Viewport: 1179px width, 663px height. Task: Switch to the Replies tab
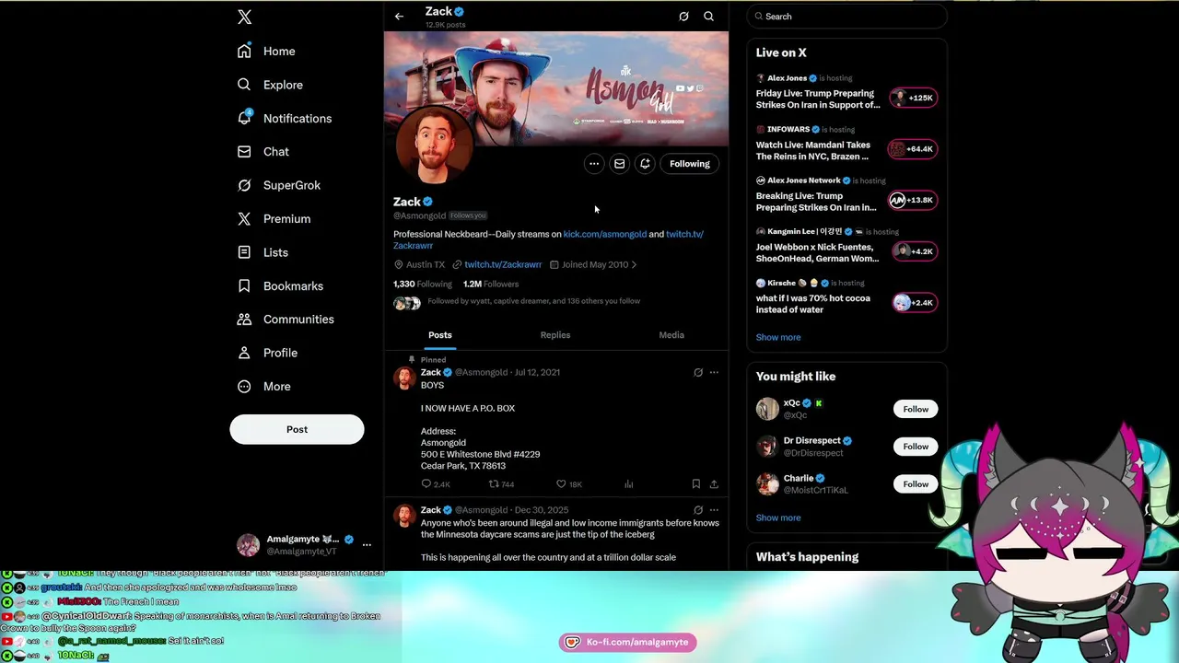pos(555,335)
